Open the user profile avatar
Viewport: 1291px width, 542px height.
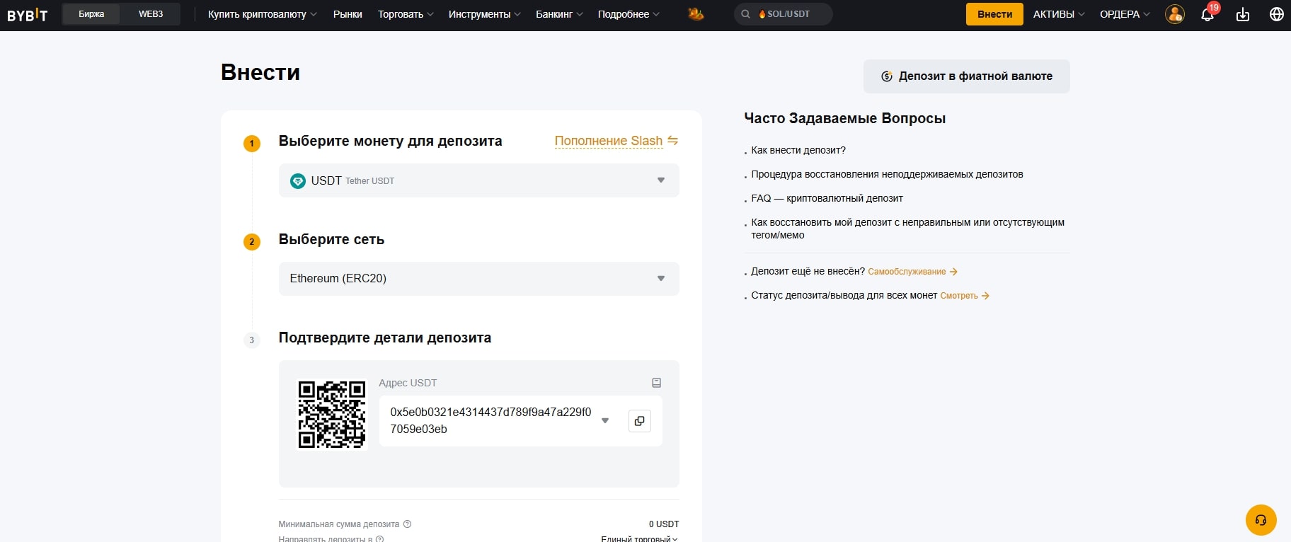(x=1175, y=14)
